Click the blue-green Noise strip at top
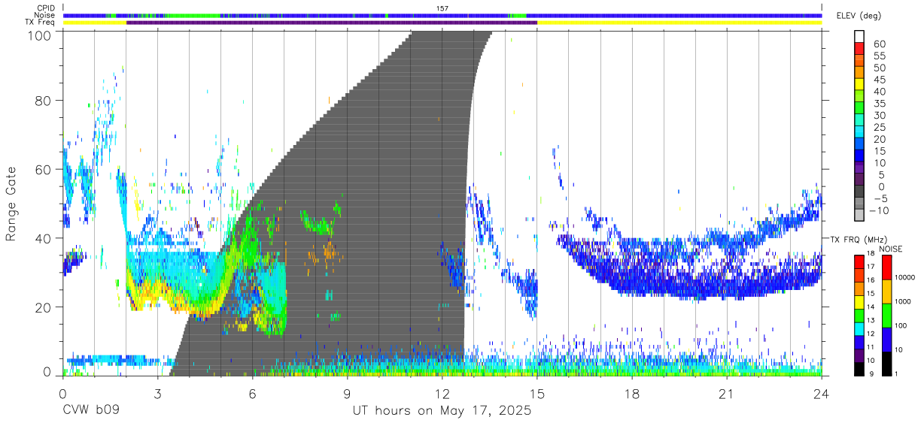The height and width of the screenshot is (426, 924). 442,15
